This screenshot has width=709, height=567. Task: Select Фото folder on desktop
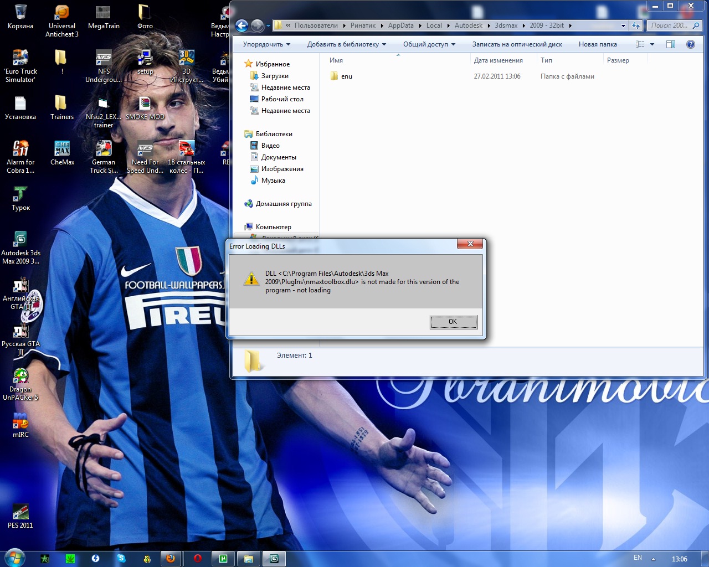[x=145, y=18]
